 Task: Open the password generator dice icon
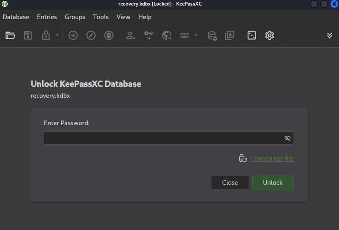[252, 35]
